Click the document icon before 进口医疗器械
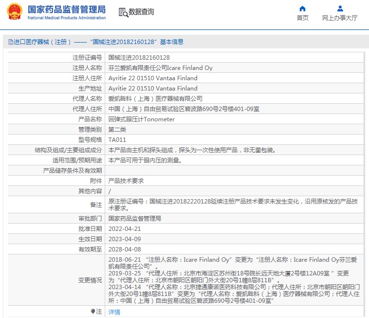This screenshot has width=369, height=318. pos(11,42)
